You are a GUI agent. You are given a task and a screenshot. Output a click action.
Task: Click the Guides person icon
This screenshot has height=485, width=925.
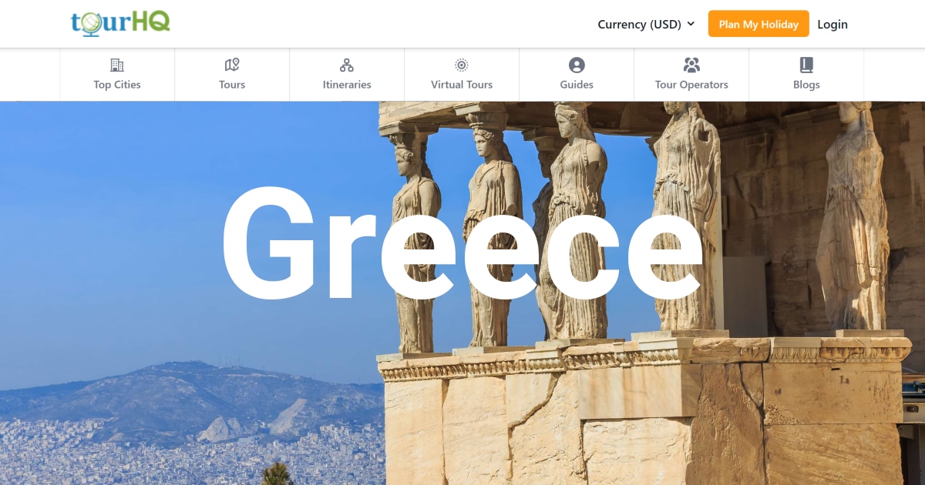pyautogui.click(x=577, y=65)
